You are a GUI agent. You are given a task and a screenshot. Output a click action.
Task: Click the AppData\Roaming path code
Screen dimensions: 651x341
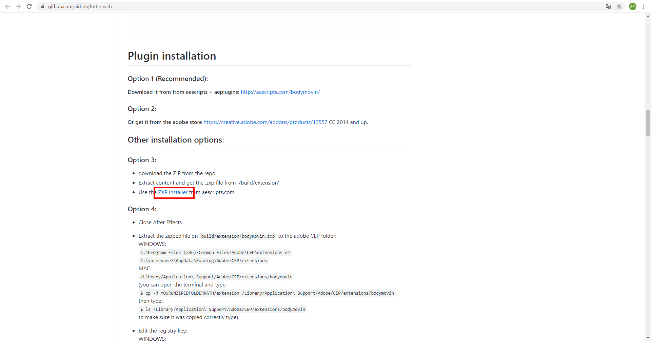[x=203, y=260]
